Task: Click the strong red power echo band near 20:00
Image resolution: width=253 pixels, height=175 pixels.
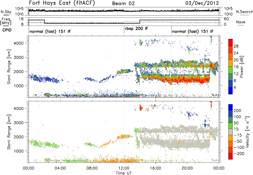Action: click(x=187, y=79)
